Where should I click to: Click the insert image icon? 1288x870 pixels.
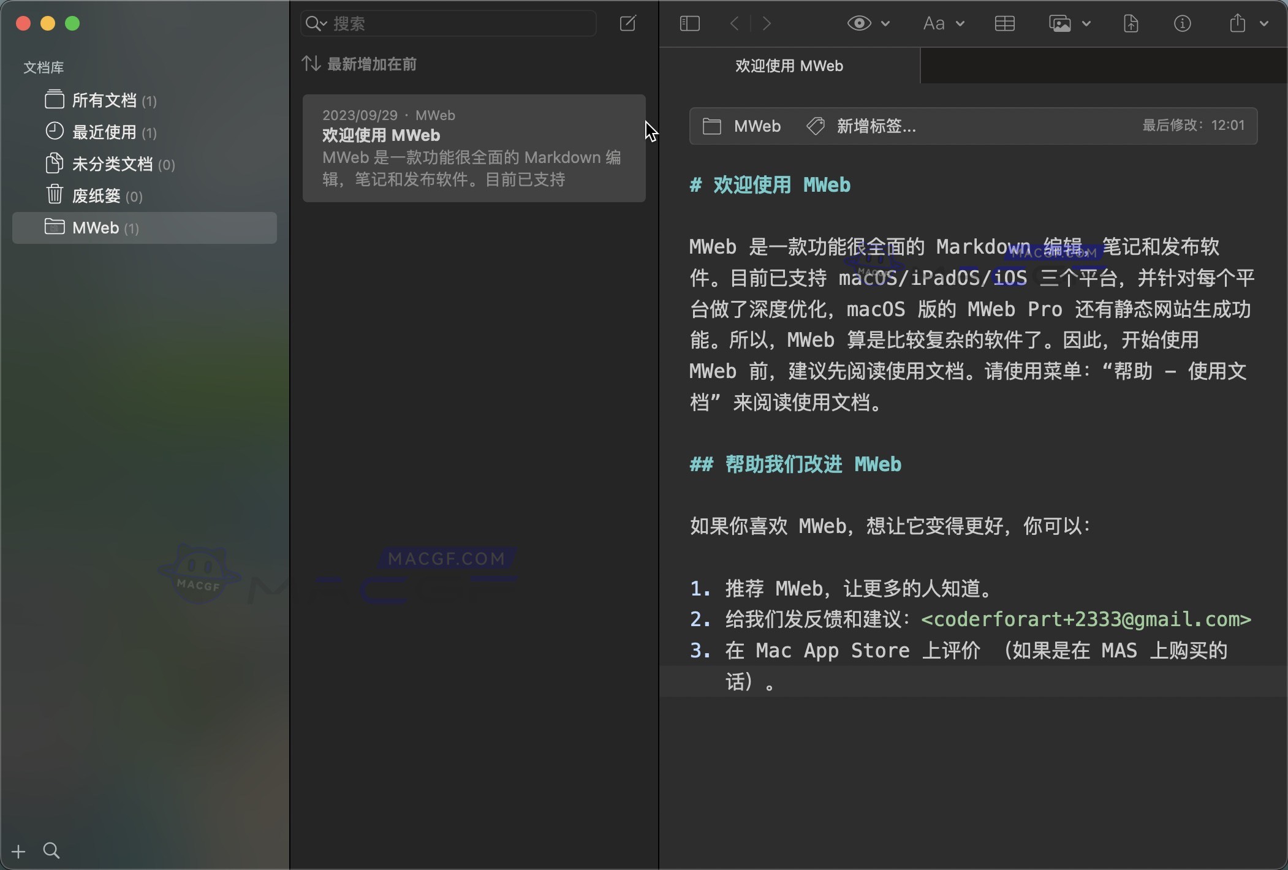coord(1059,23)
